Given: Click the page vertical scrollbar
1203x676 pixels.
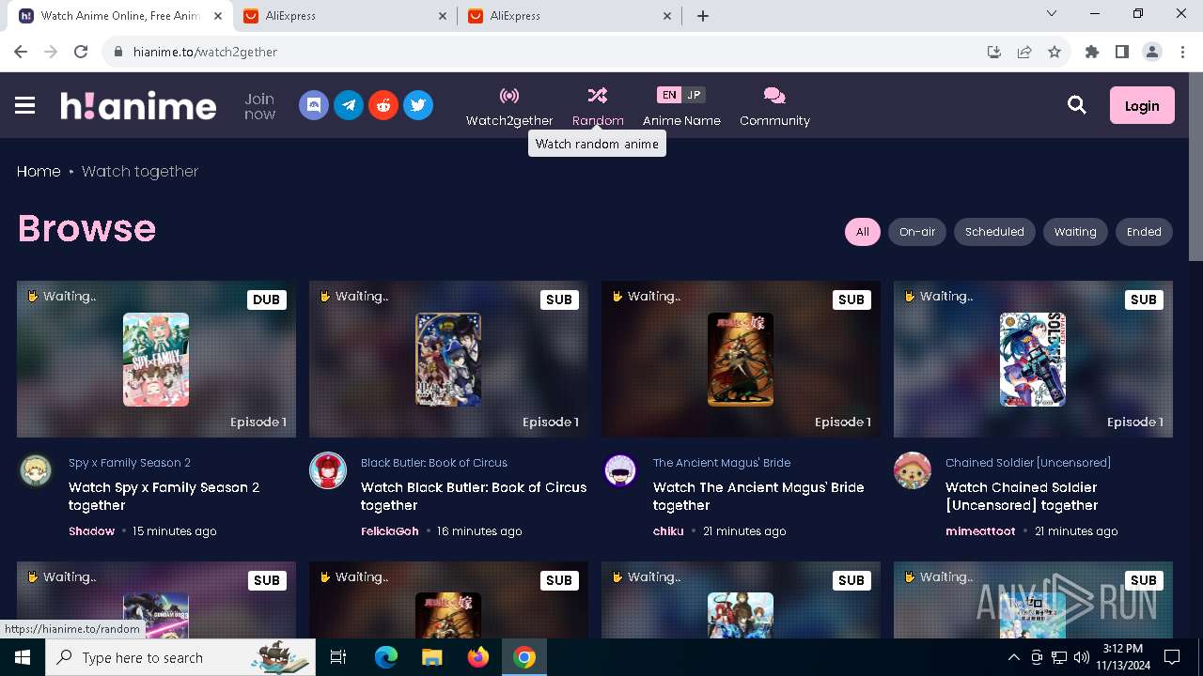Looking at the screenshot, I should click(1195, 169).
